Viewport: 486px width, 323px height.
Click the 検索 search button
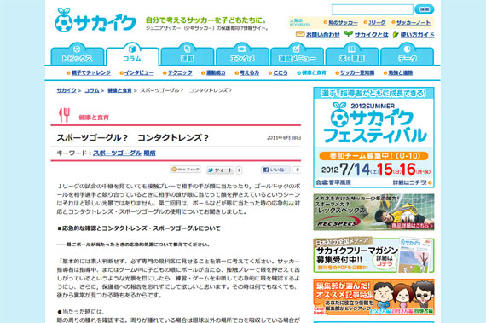(425, 9)
